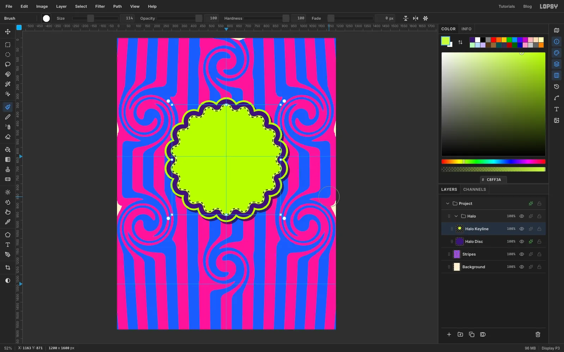Lock the Project group
The image size is (564, 352).
(539, 203)
